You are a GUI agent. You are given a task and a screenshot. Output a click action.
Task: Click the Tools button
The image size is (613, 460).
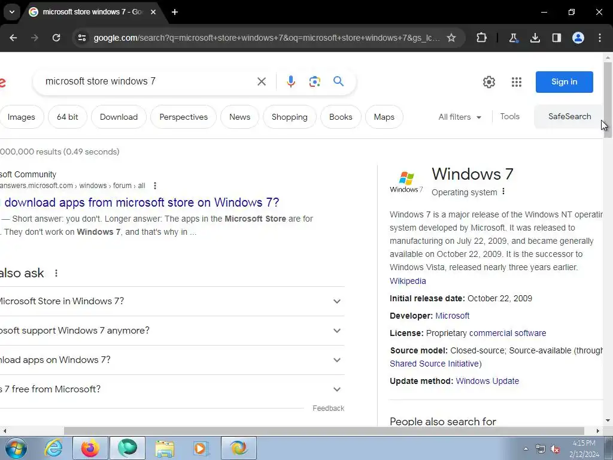pos(510,117)
